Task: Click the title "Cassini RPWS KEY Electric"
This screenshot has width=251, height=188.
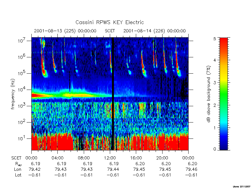Action: (x=109, y=22)
